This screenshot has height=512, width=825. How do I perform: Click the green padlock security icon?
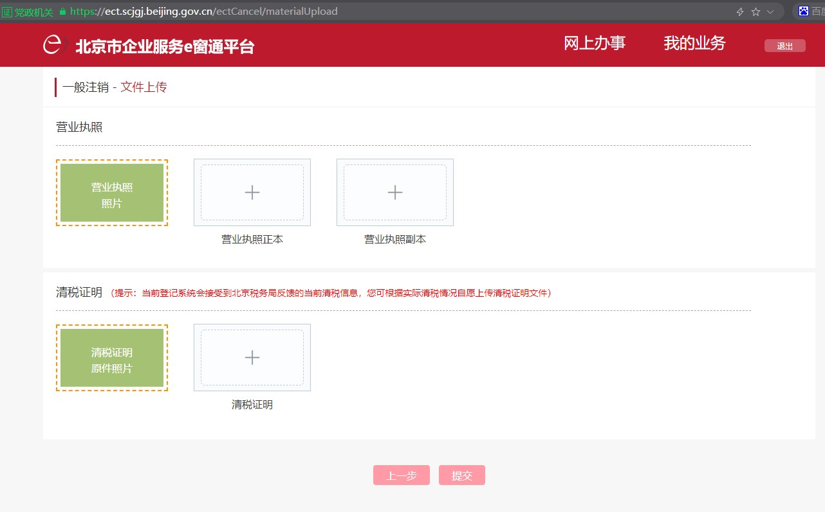click(x=62, y=12)
